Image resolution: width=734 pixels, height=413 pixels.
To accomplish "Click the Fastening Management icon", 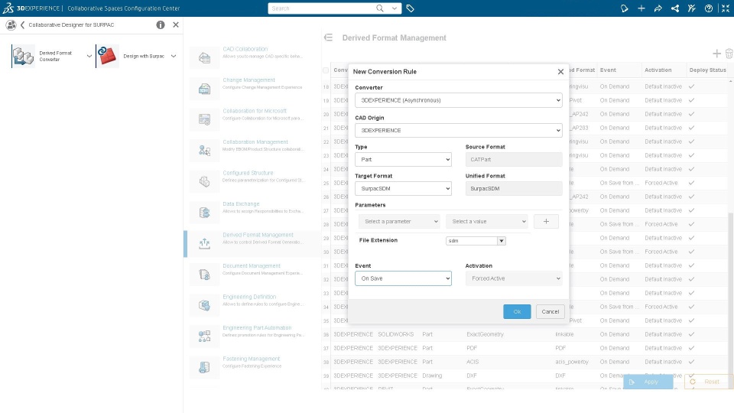I will point(205,367).
